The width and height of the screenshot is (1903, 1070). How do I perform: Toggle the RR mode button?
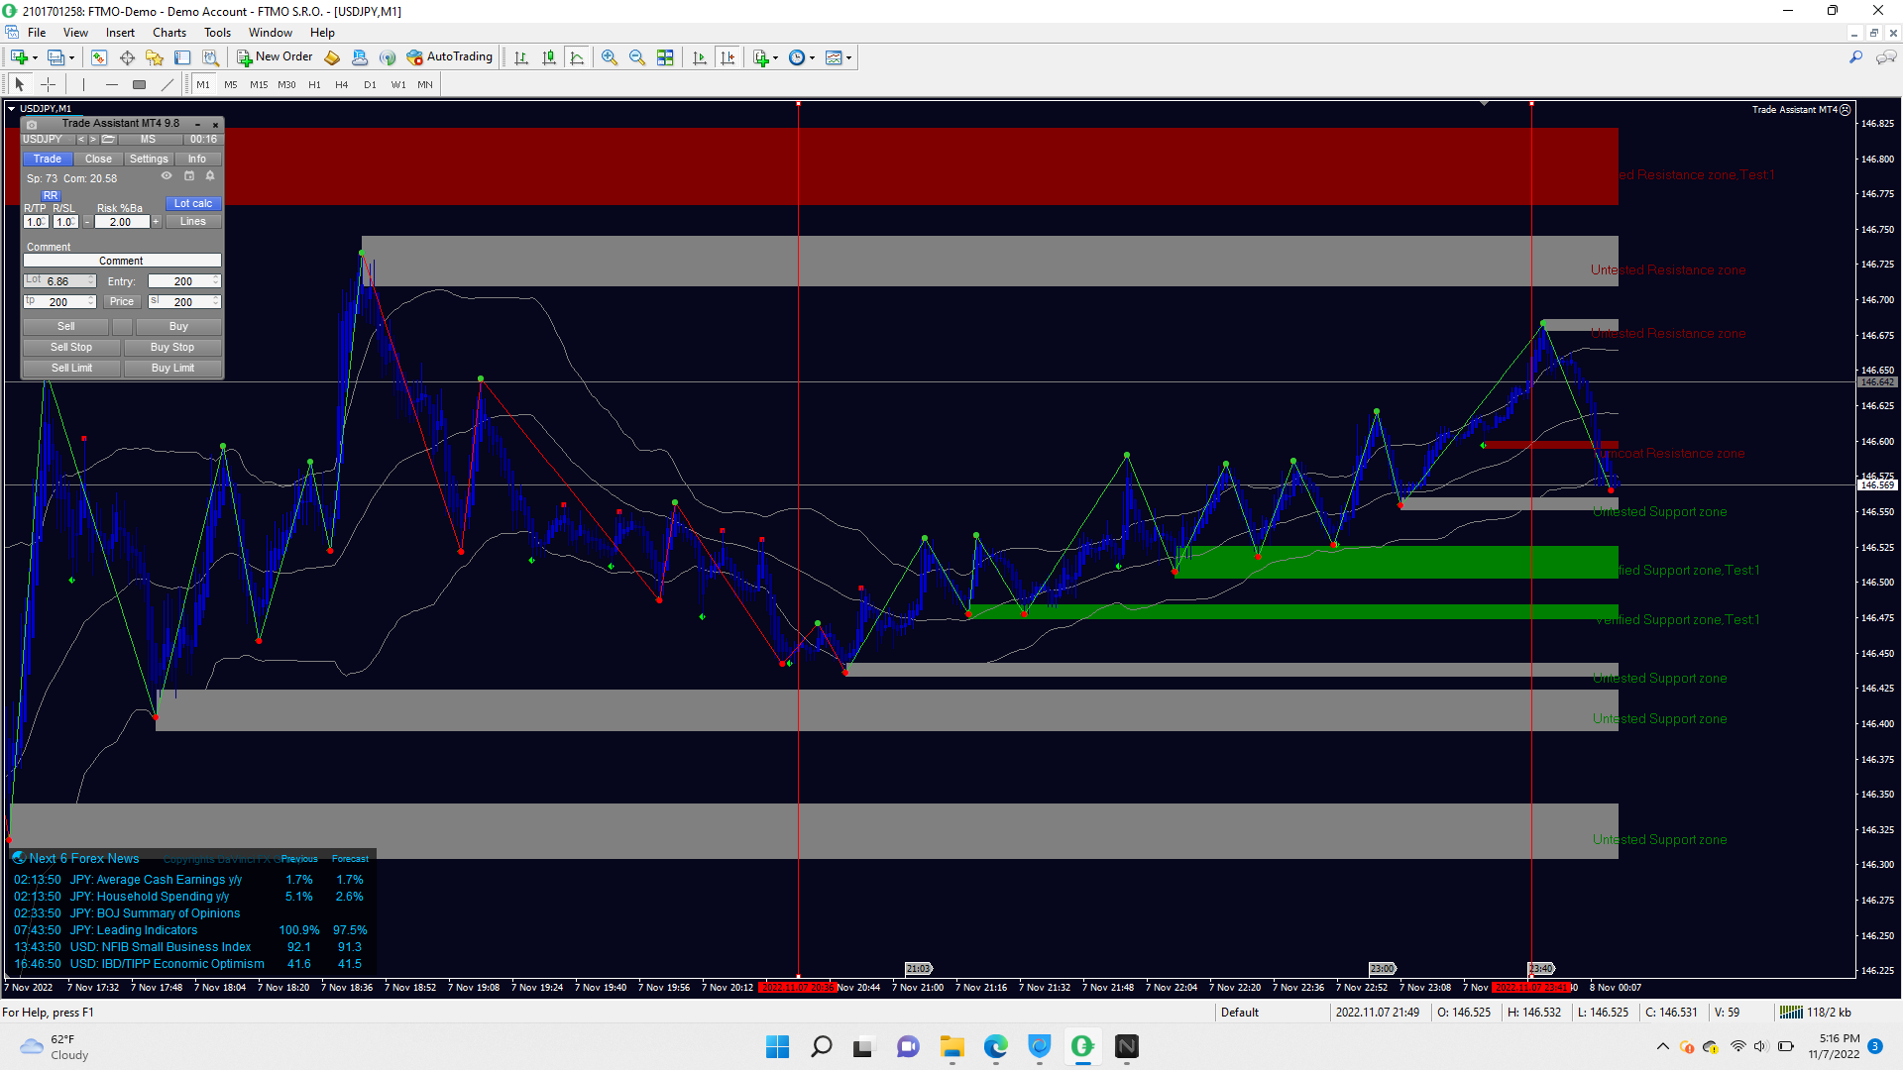(x=51, y=195)
